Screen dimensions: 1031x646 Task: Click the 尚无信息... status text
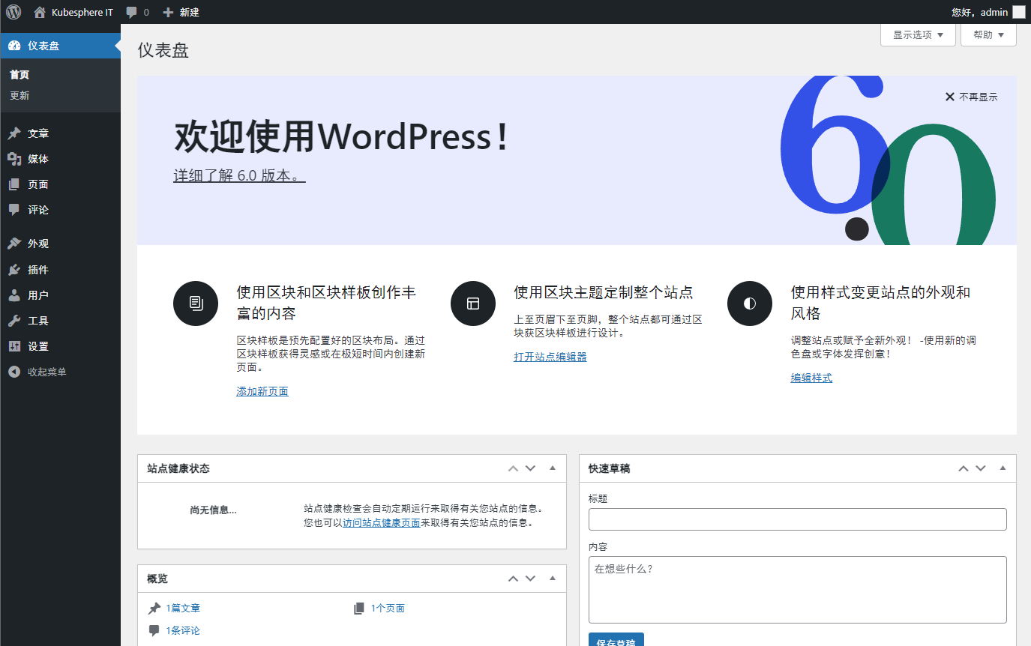tap(213, 510)
